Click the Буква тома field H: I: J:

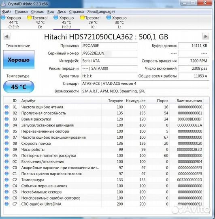[x=109, y=76]
